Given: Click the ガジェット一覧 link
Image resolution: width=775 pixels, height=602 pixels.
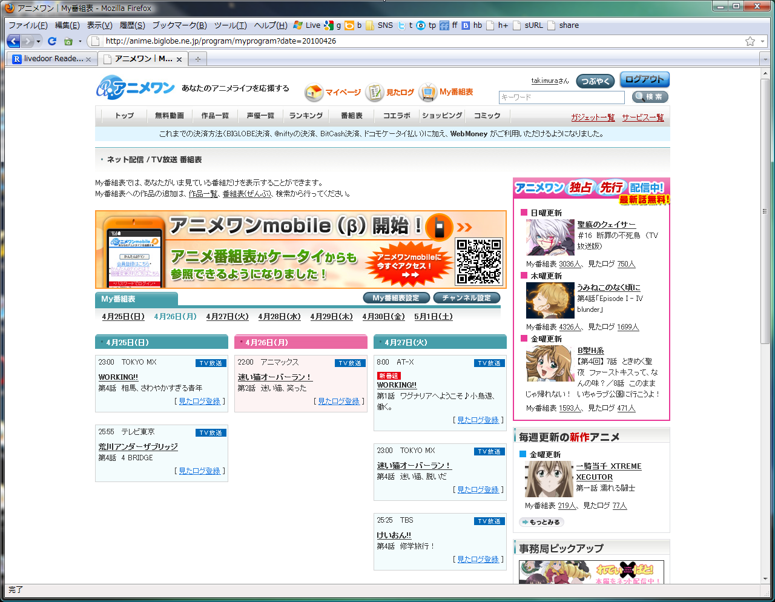Looking at the screenshot, I should click(x=593, y=117).
